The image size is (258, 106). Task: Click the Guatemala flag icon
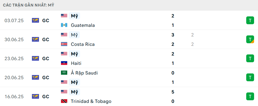coord(64,25)
